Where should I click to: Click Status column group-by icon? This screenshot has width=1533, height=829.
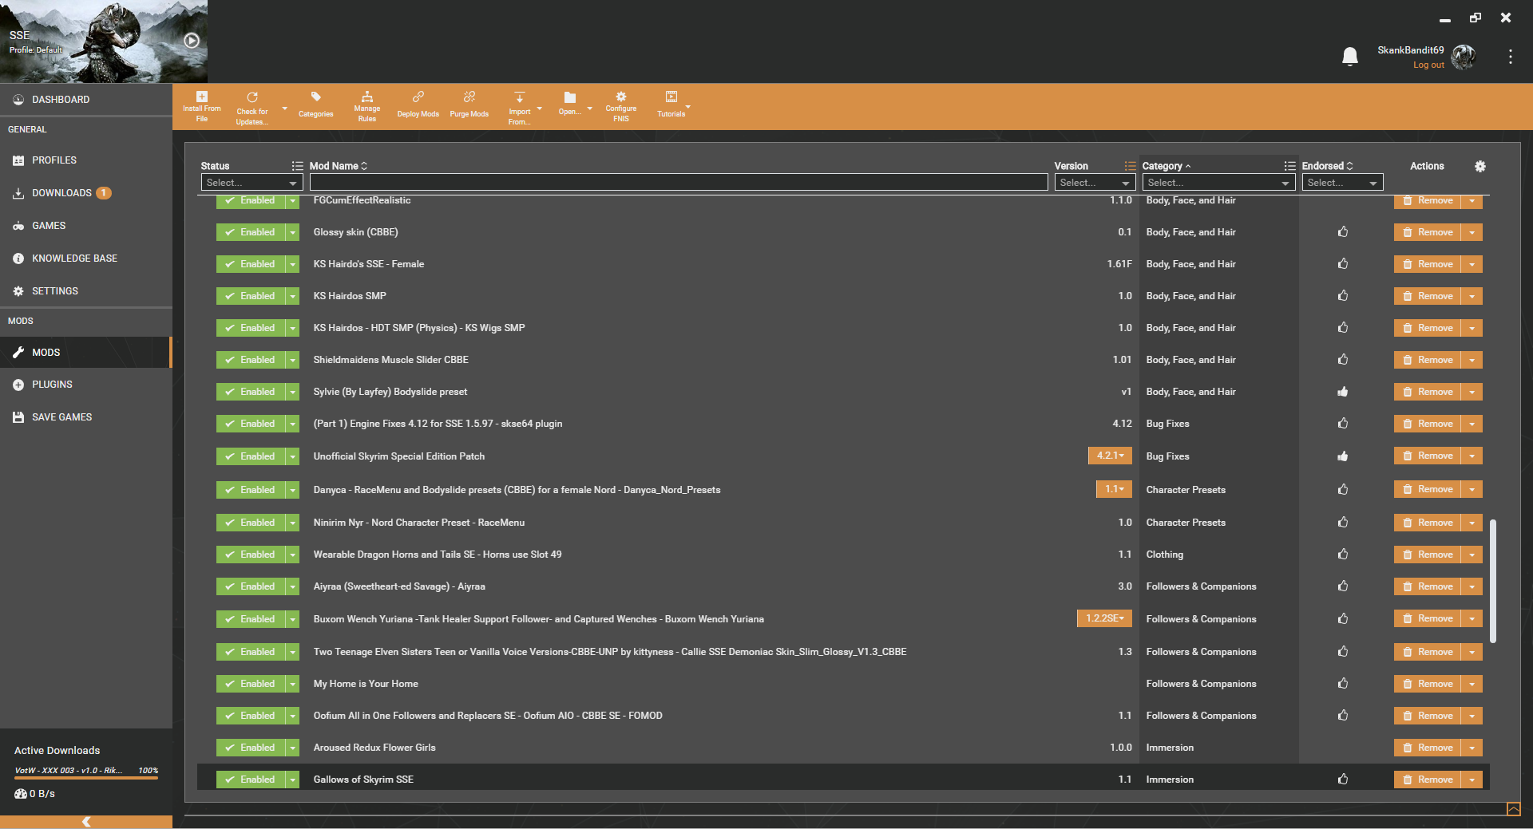[x=297, y=166]
